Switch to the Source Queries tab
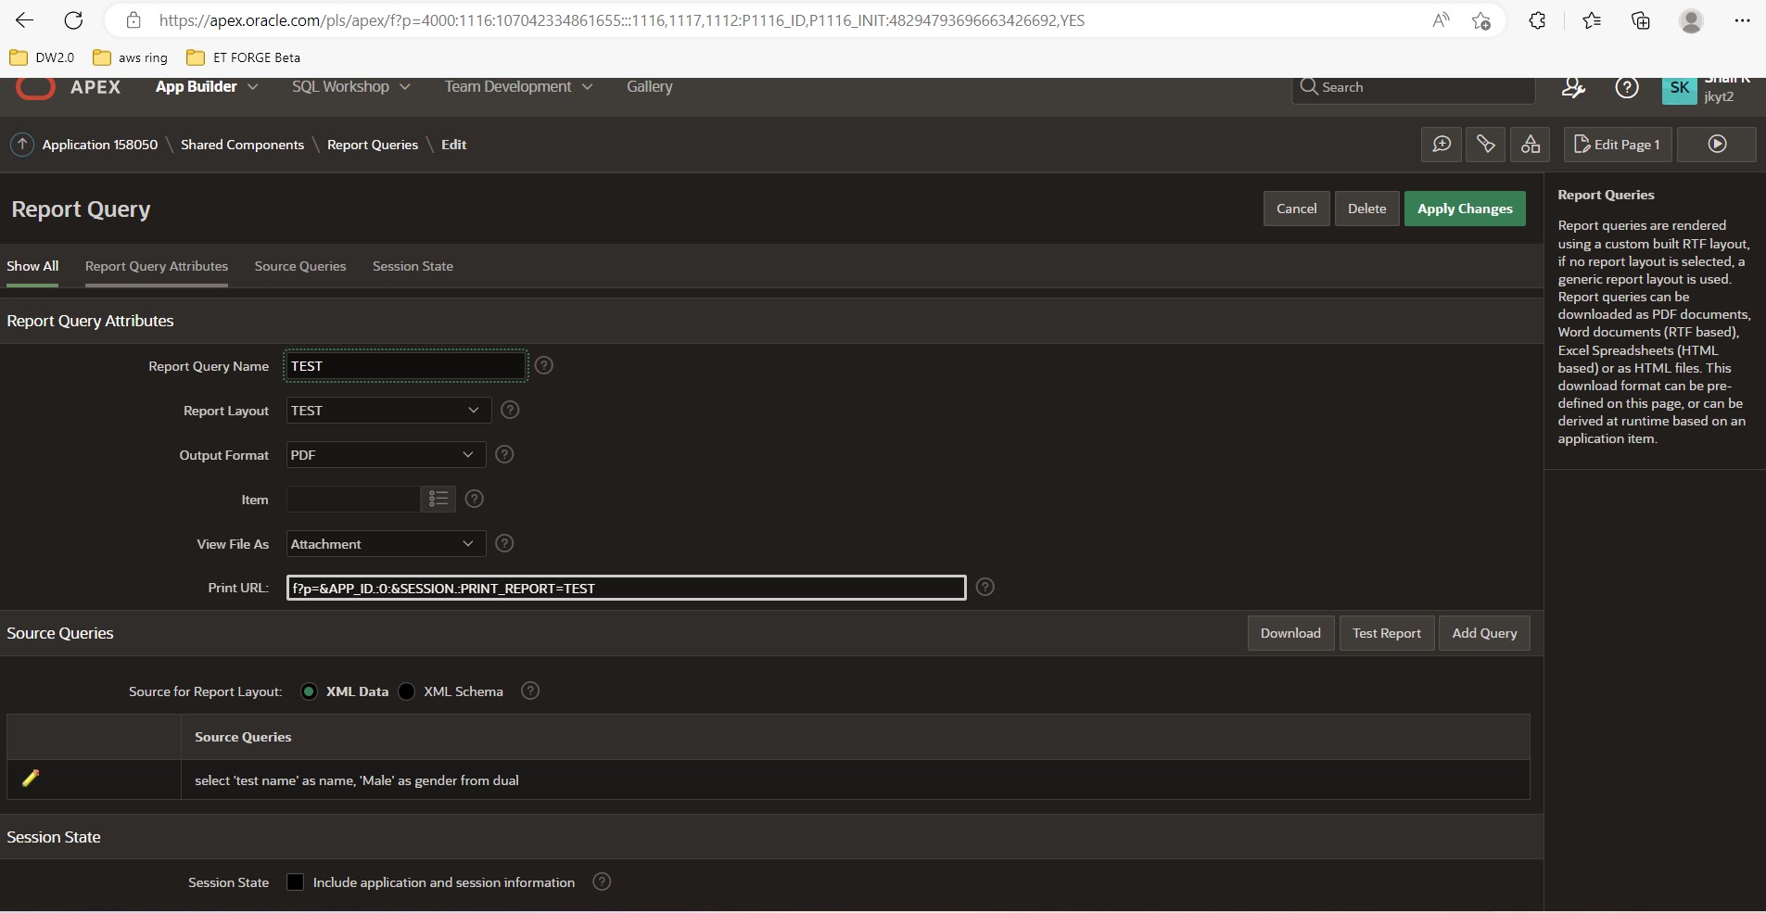 300,266
